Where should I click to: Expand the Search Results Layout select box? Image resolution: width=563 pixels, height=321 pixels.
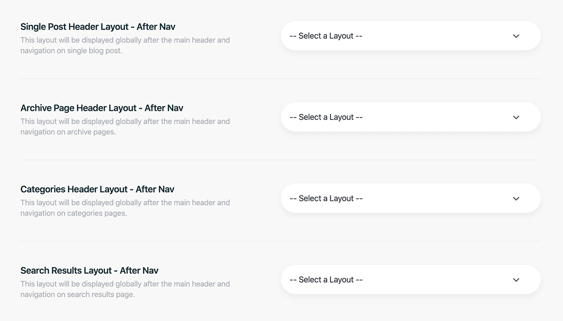coord(411,280)
